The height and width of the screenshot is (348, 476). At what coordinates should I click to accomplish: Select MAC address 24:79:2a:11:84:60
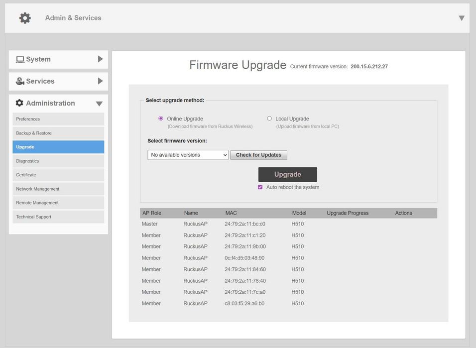click(245, 269)
